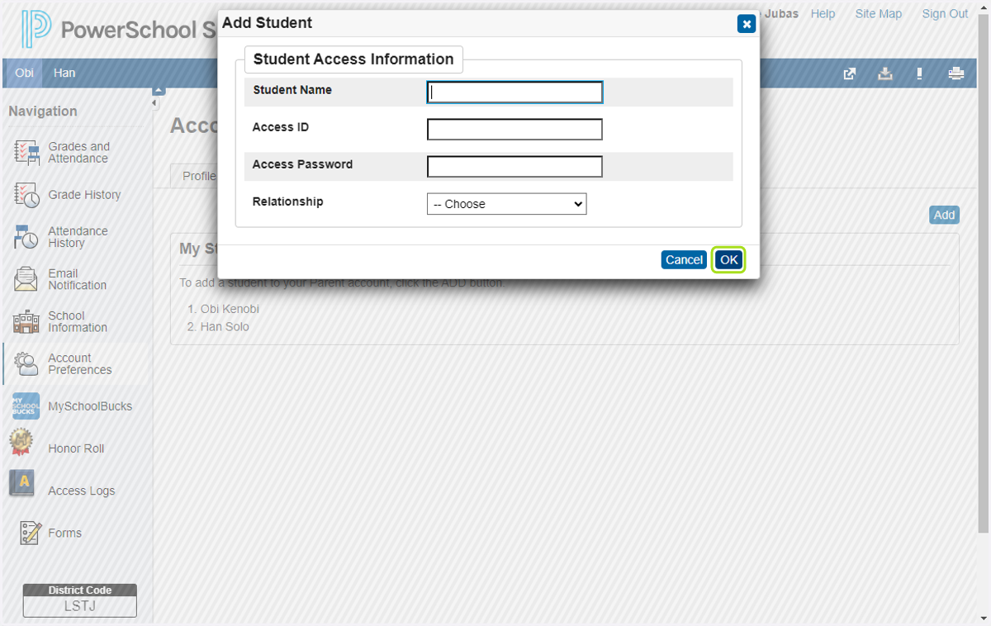
Task: Click the MySchoolBucks link text
Action: [x=90, y=406]
